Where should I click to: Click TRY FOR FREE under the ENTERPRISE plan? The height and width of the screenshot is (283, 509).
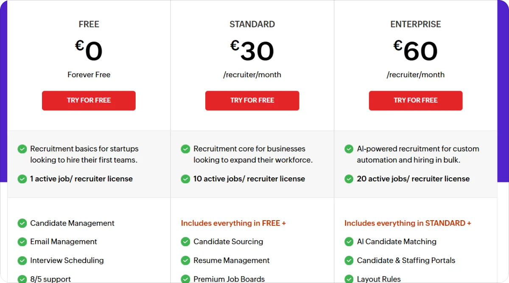[x=415, y=101]
